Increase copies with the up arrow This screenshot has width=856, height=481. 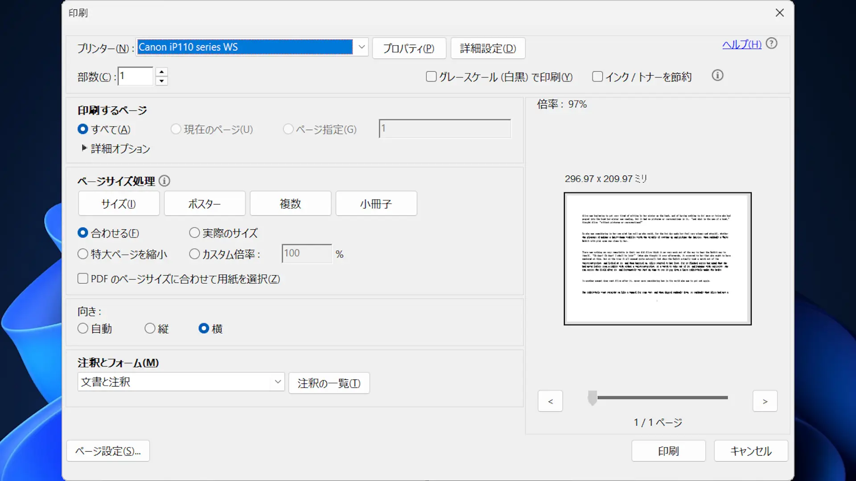(x=161, y=72)
